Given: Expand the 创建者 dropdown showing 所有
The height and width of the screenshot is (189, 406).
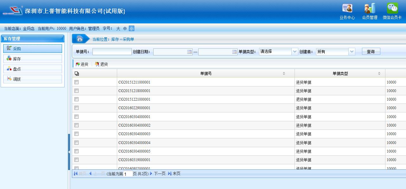Looking at the screenshot, I should pos(352,52).
